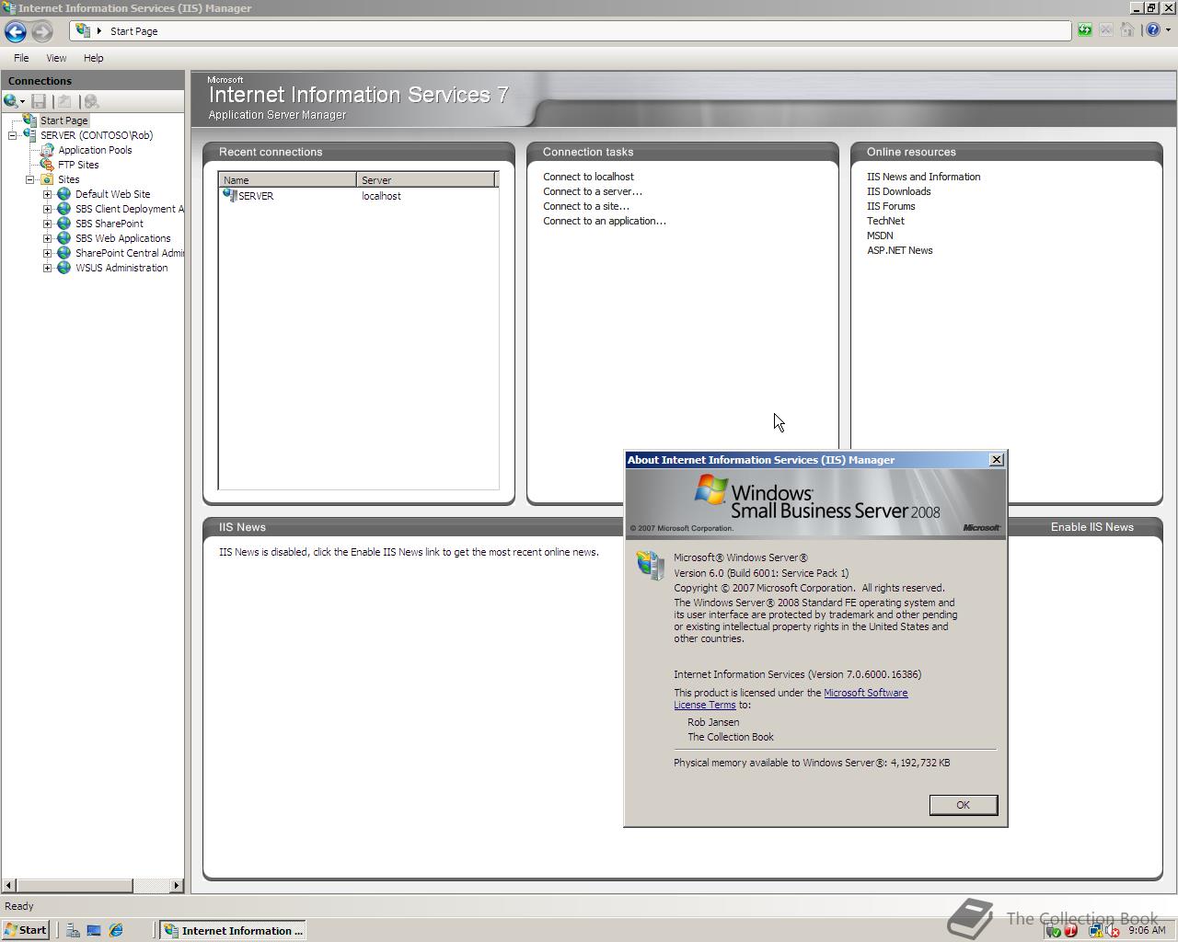This screenshot has width=1178, height=942.
Task: Click Save Current Connections floppy icon
Action: click(39, 101)
